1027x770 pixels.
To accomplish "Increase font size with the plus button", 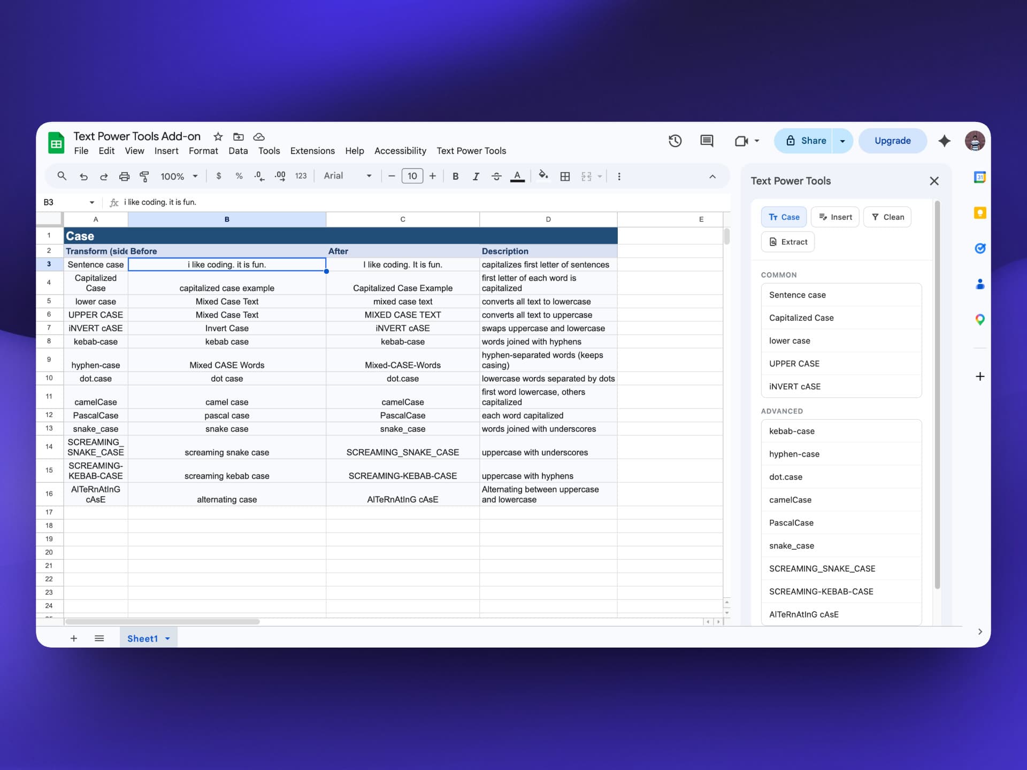I will coord(433,176).
